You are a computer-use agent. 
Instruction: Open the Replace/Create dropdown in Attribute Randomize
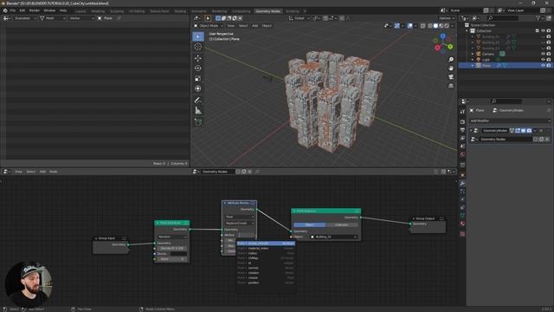point(239,224)
